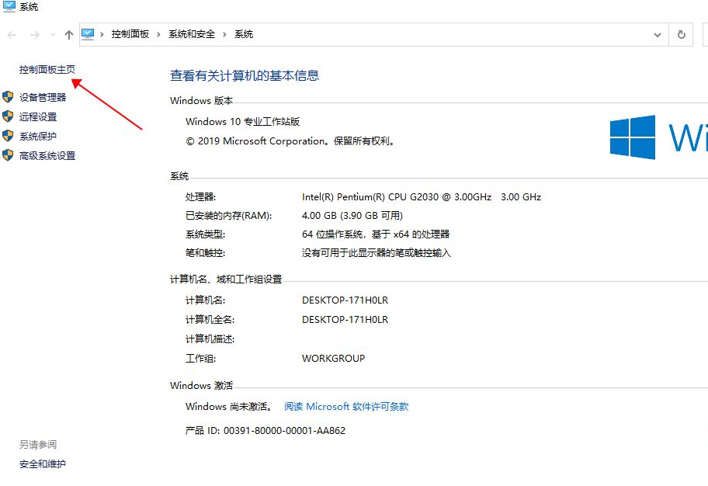This screenshot has width=708, height=486.
Task: Expand the address bar history dropdown
Action: click(658, 34)
